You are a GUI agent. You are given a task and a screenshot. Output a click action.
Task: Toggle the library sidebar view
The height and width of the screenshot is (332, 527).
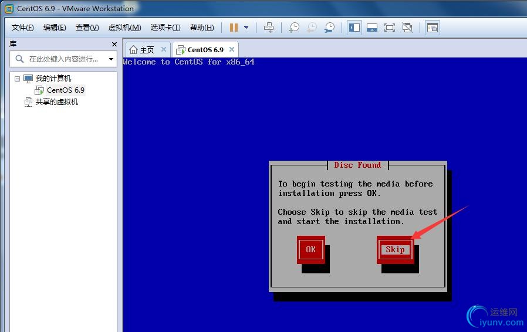(x=354, y=28)
